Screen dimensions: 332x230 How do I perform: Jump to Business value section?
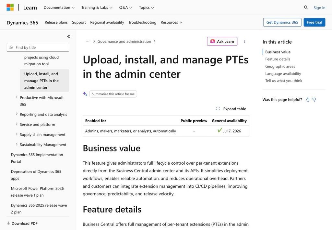pos(278,52)
